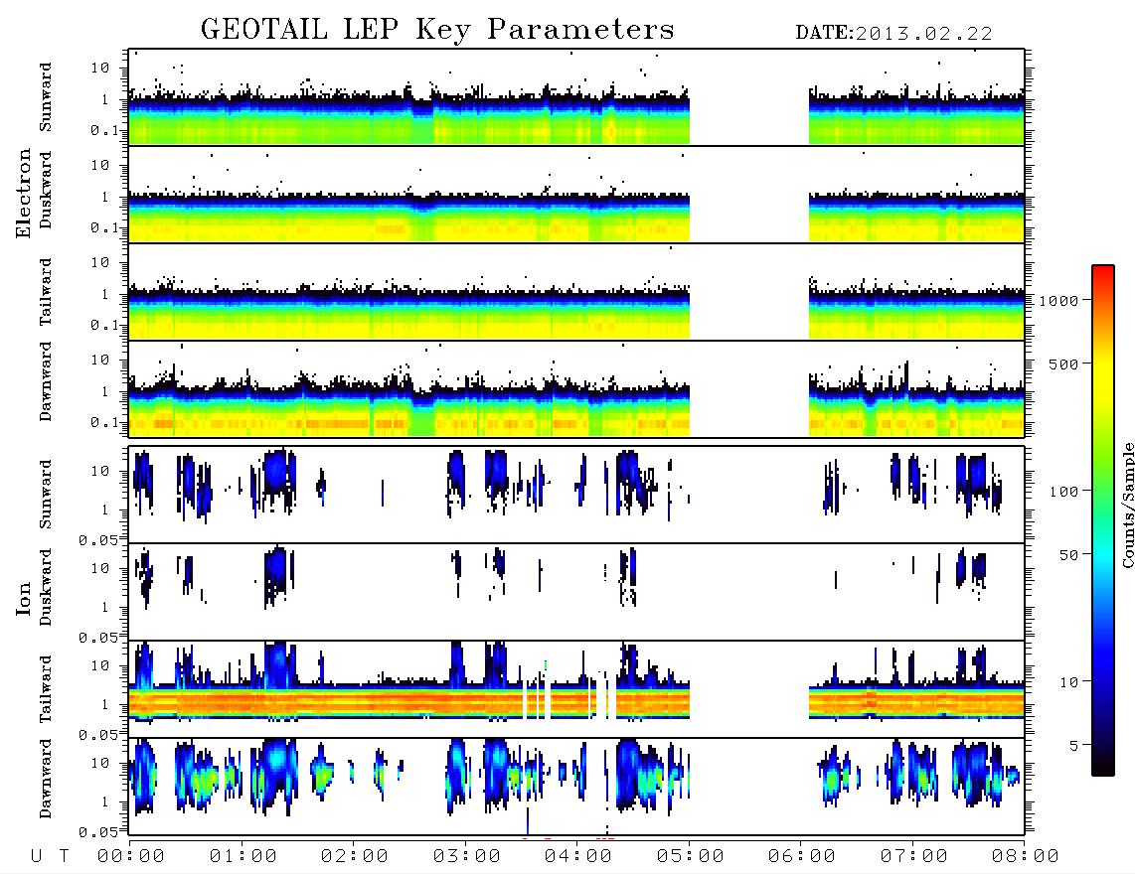Viewport: 1135px width, 874px height.
Task: Click the 03:00 time tick label
Action: 467,856
